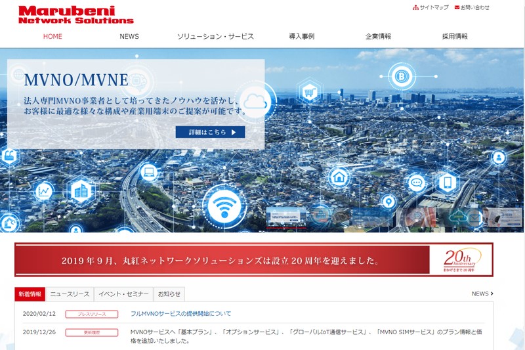Open the 企業情報 menu item

378,36
